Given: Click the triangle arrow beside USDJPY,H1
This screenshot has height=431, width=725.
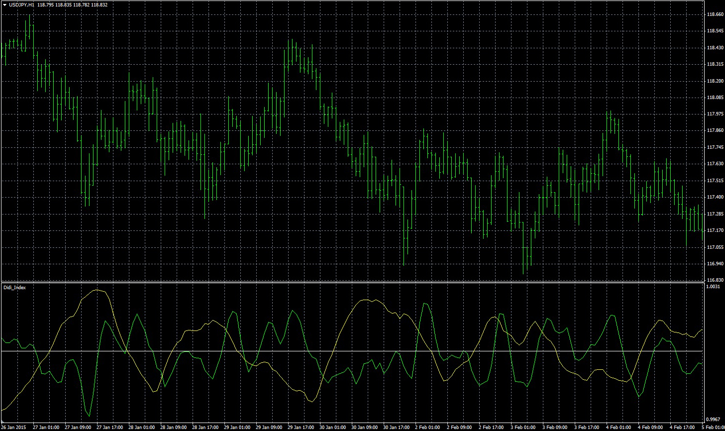Looking at the screenshot, I should point(4,4).
